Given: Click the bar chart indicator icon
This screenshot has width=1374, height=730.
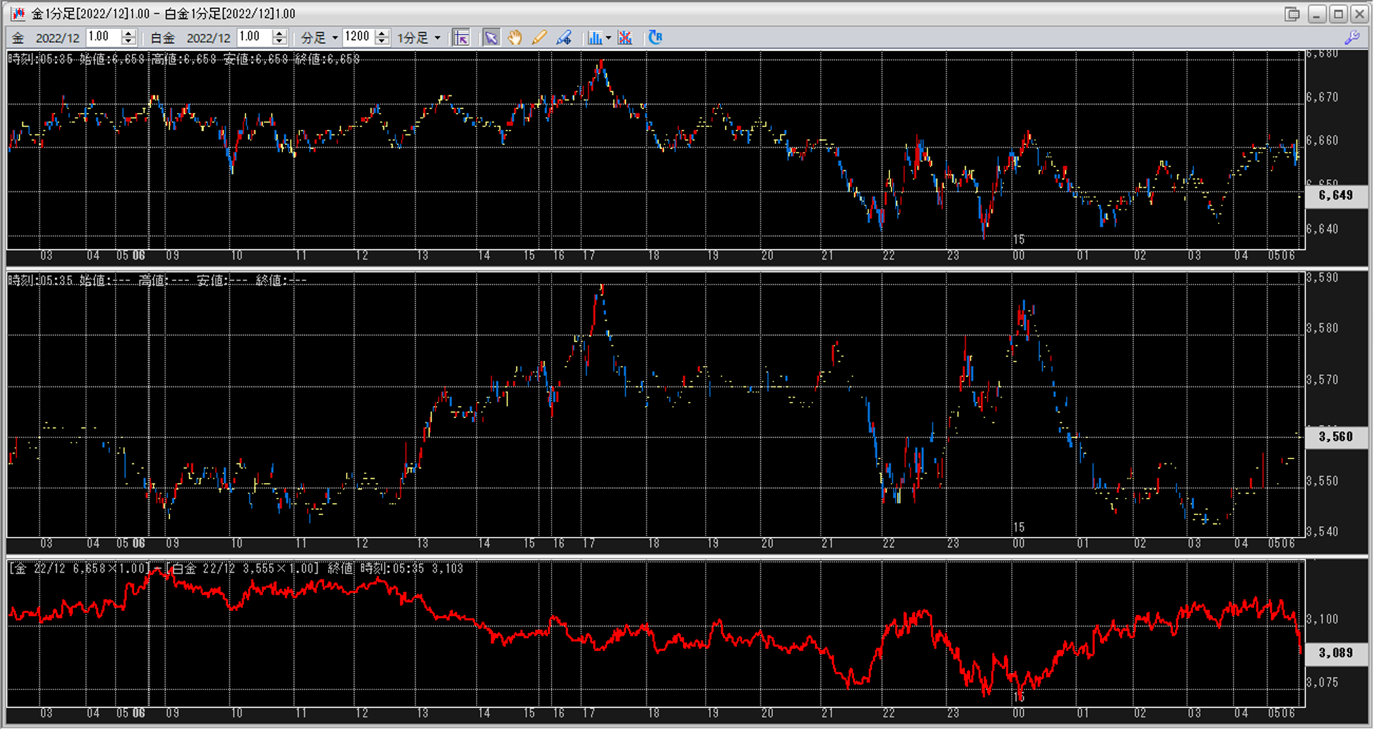Looking at the screenshot, I should (594, 38).
